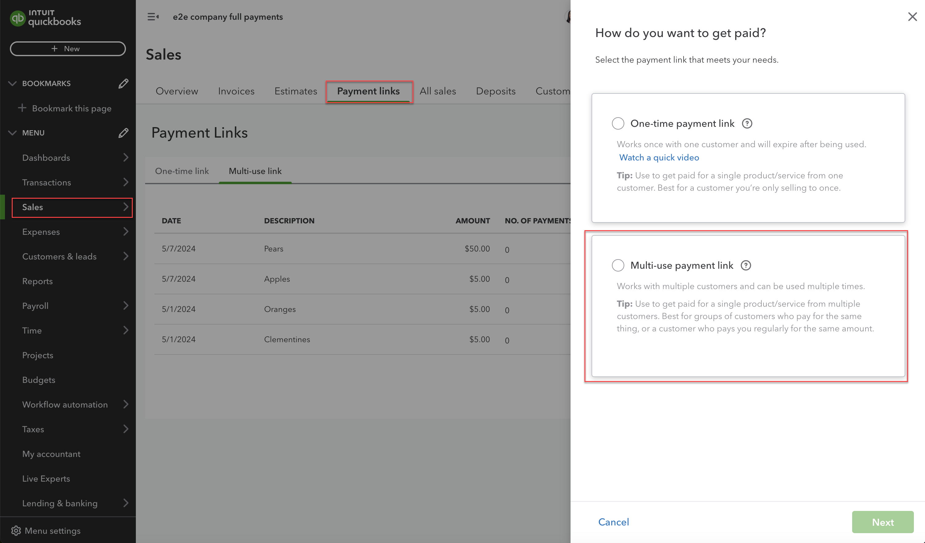This screenshot has height=543, width=925.
Task: Expand Taxes submenu arrow
Action: [126, 429]
